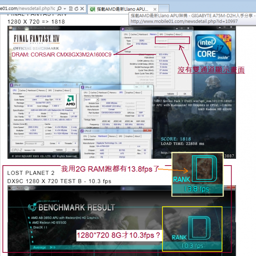Click the '1280 X 720 => 1818' heading text
Viewport: 256px width, 256px height.
tap(36, 22)
